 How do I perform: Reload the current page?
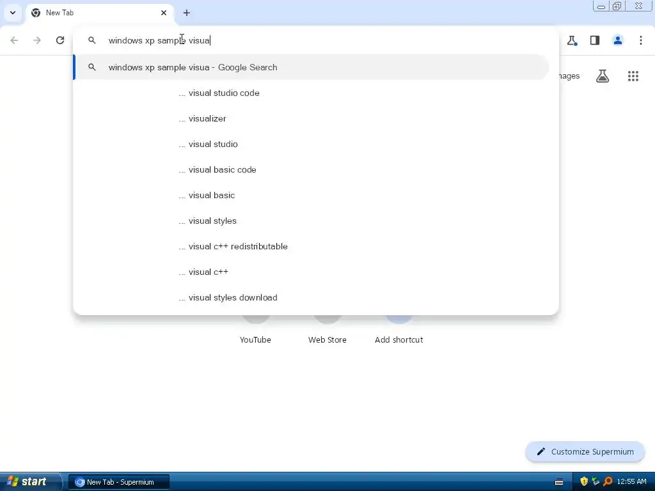tap(60, 40)
